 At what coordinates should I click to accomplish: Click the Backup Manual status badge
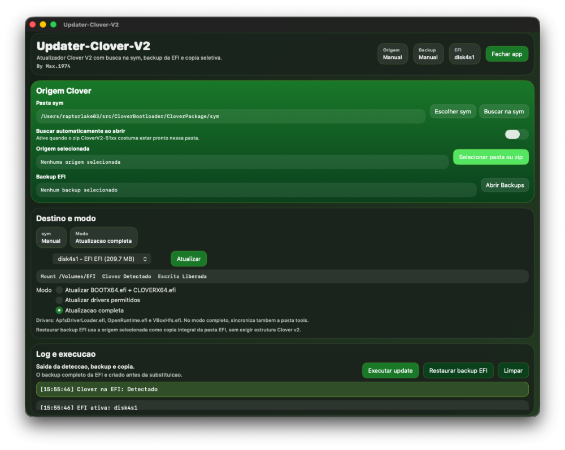pos(428,54)
